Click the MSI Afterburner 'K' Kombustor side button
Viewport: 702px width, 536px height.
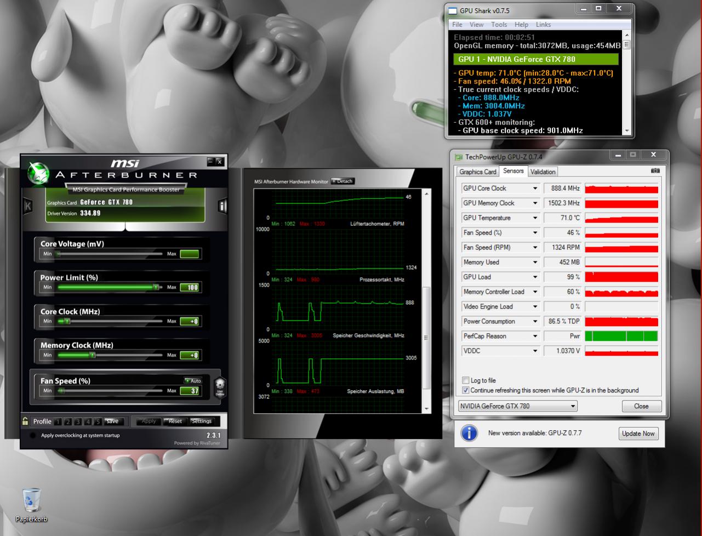click(27, 206)
